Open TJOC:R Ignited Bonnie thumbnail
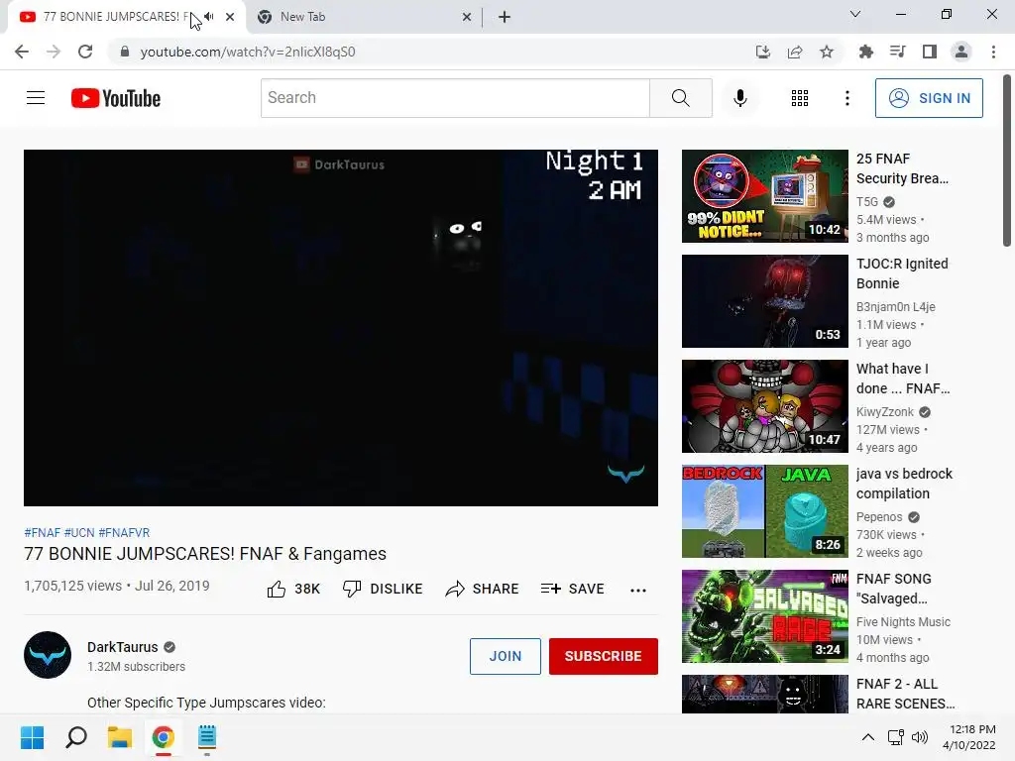1015x761 pixels. 764,301
